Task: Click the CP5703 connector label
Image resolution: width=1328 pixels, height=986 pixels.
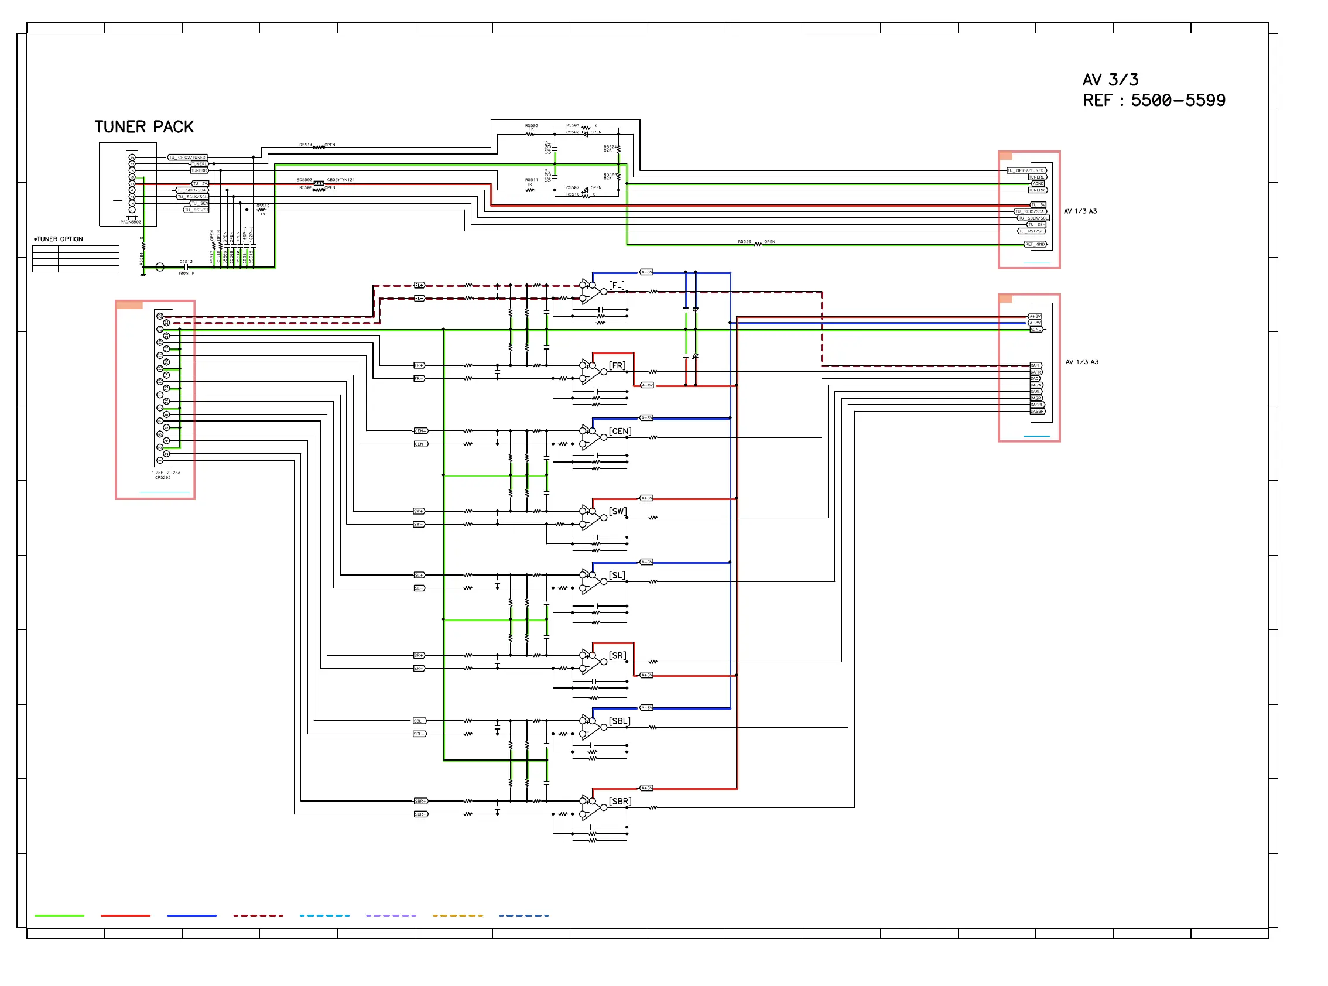Action: point(162,477)
